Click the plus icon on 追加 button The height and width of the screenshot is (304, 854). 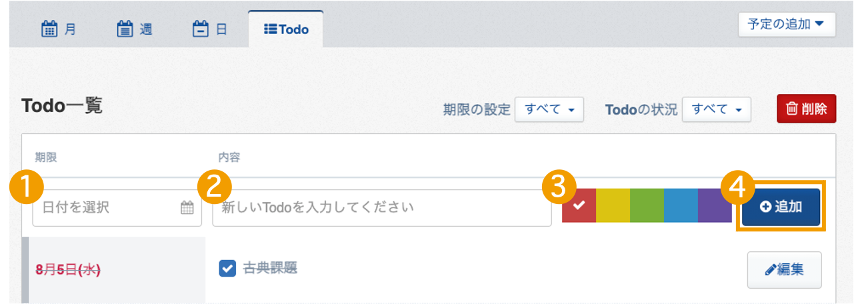tap(765, 207)
